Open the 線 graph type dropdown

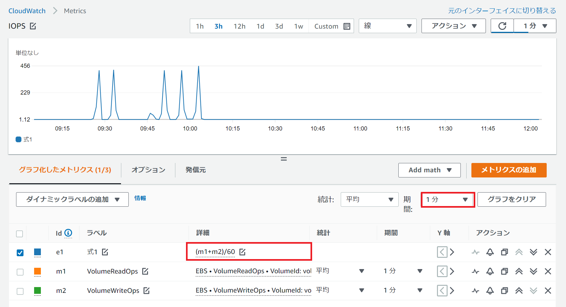click(388, 26)
